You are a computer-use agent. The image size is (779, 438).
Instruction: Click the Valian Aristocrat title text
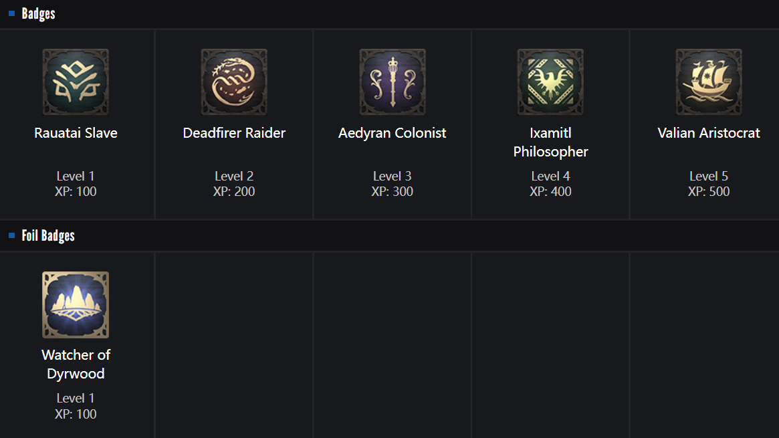(709, 133)
